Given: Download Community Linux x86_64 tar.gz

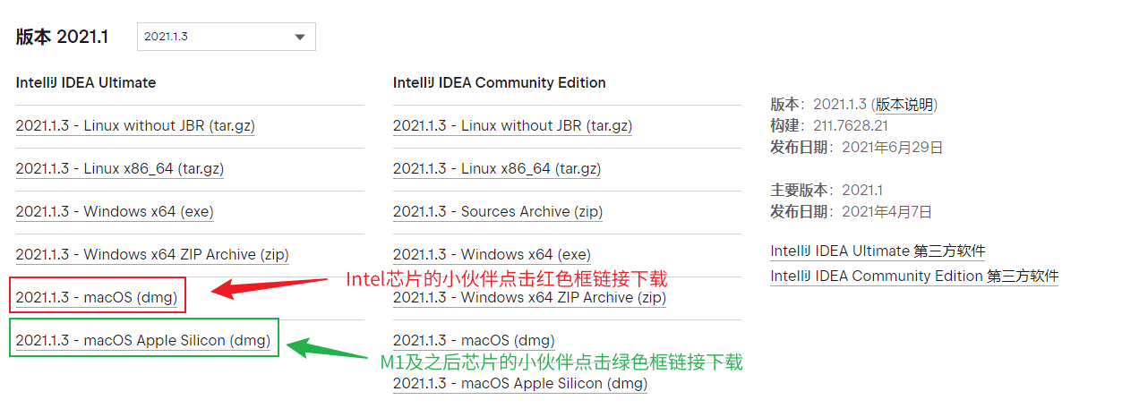Looking at the screenshot, I should click(497, 169).
